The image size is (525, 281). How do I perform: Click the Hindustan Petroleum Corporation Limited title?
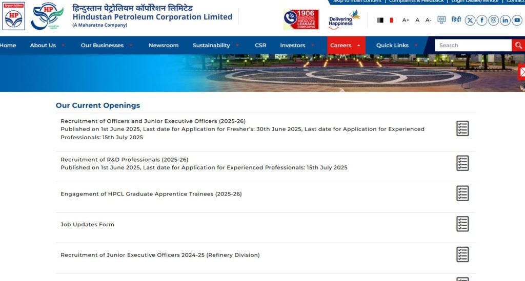(x=152, y=17)
